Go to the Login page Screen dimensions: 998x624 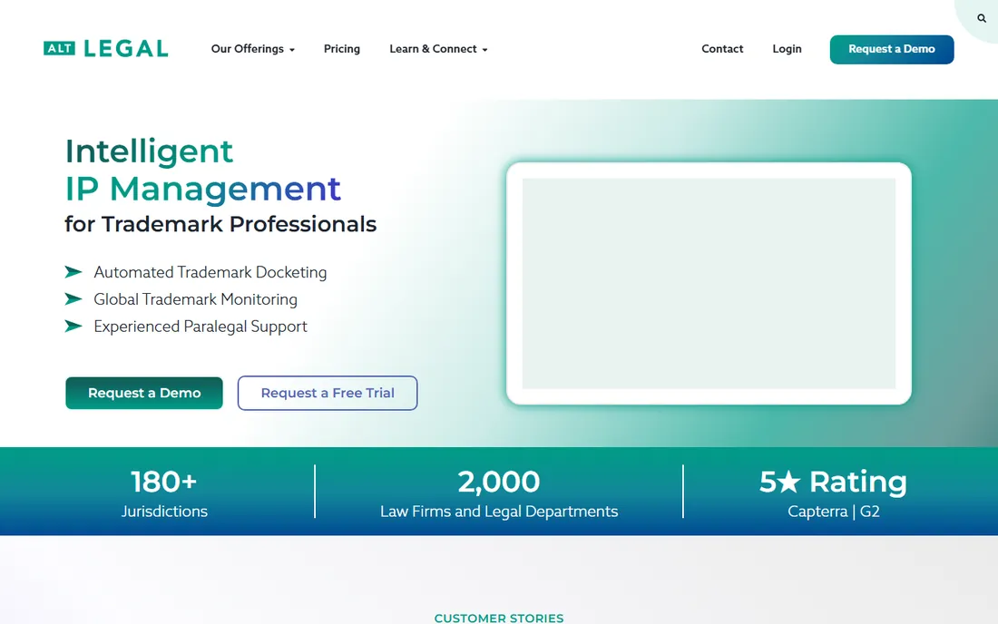coord(787,49)
